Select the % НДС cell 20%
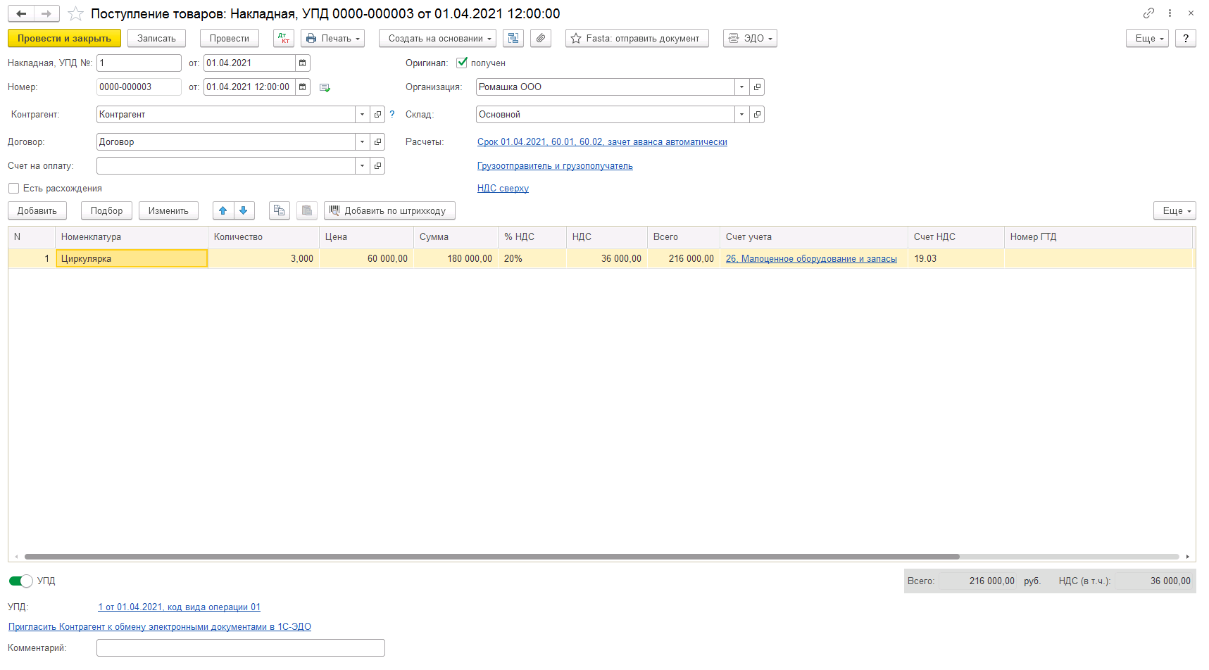Image resolution: width=1209 pixels, height=670 pixels. (532, 258)
